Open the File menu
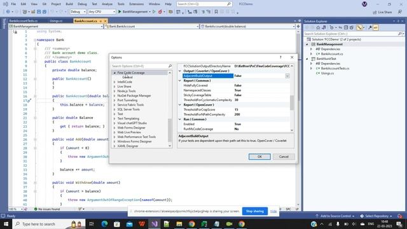The width and height of the screenshot is (407, 229). coord(13,4)
